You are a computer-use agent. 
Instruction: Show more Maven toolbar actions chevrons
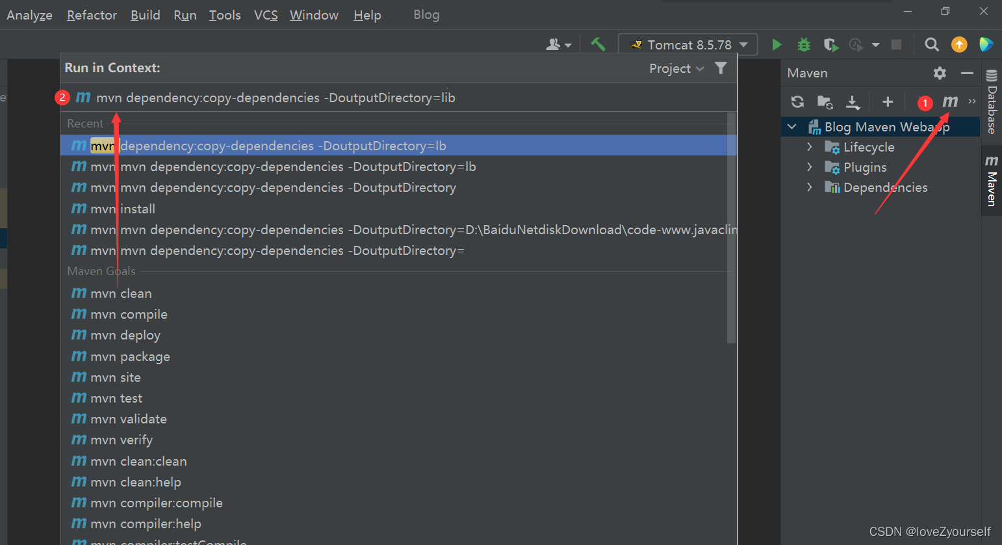point(972,101)
